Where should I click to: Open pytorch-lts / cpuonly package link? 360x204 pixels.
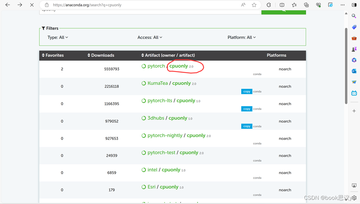[x=186, y=101]
